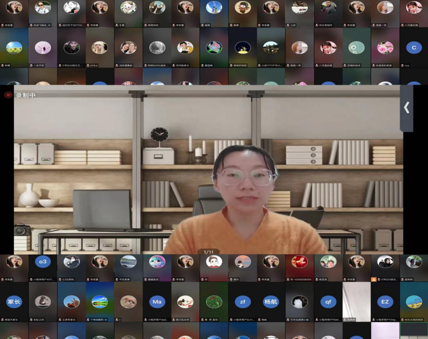Select the 'EZ' participant avatar
The height and width of the screenshot is (339, 428).
[x=385, y=302]
